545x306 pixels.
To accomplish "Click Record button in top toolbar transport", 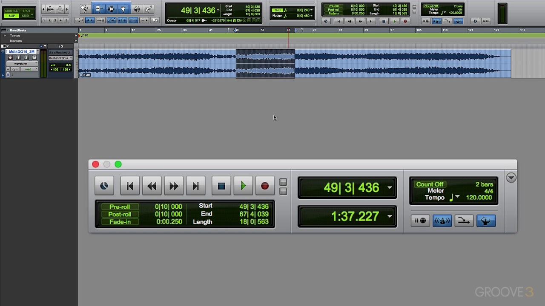I will pos(405,21).
